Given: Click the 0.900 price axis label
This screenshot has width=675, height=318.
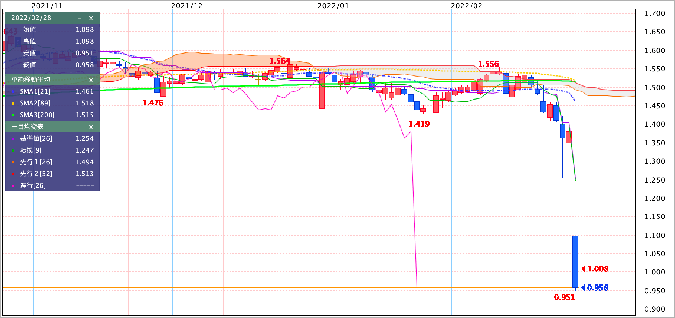Looking at the screenshot, I should 655,309.
